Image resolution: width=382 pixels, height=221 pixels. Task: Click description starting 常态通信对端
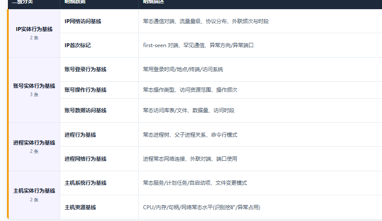tap(206, 21)
